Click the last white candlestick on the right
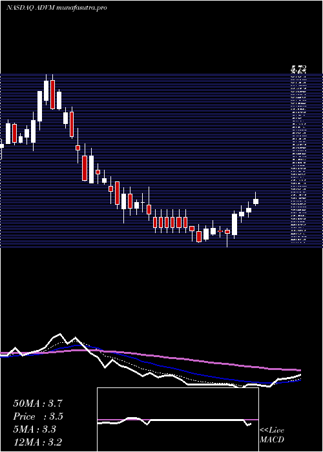The height and width of the screenshot is (452, 323). click(x=256, y=199)
